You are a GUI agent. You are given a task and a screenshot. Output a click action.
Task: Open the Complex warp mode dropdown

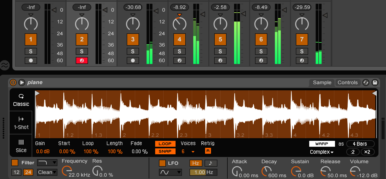pyautogui.click(x=321, y=152)
